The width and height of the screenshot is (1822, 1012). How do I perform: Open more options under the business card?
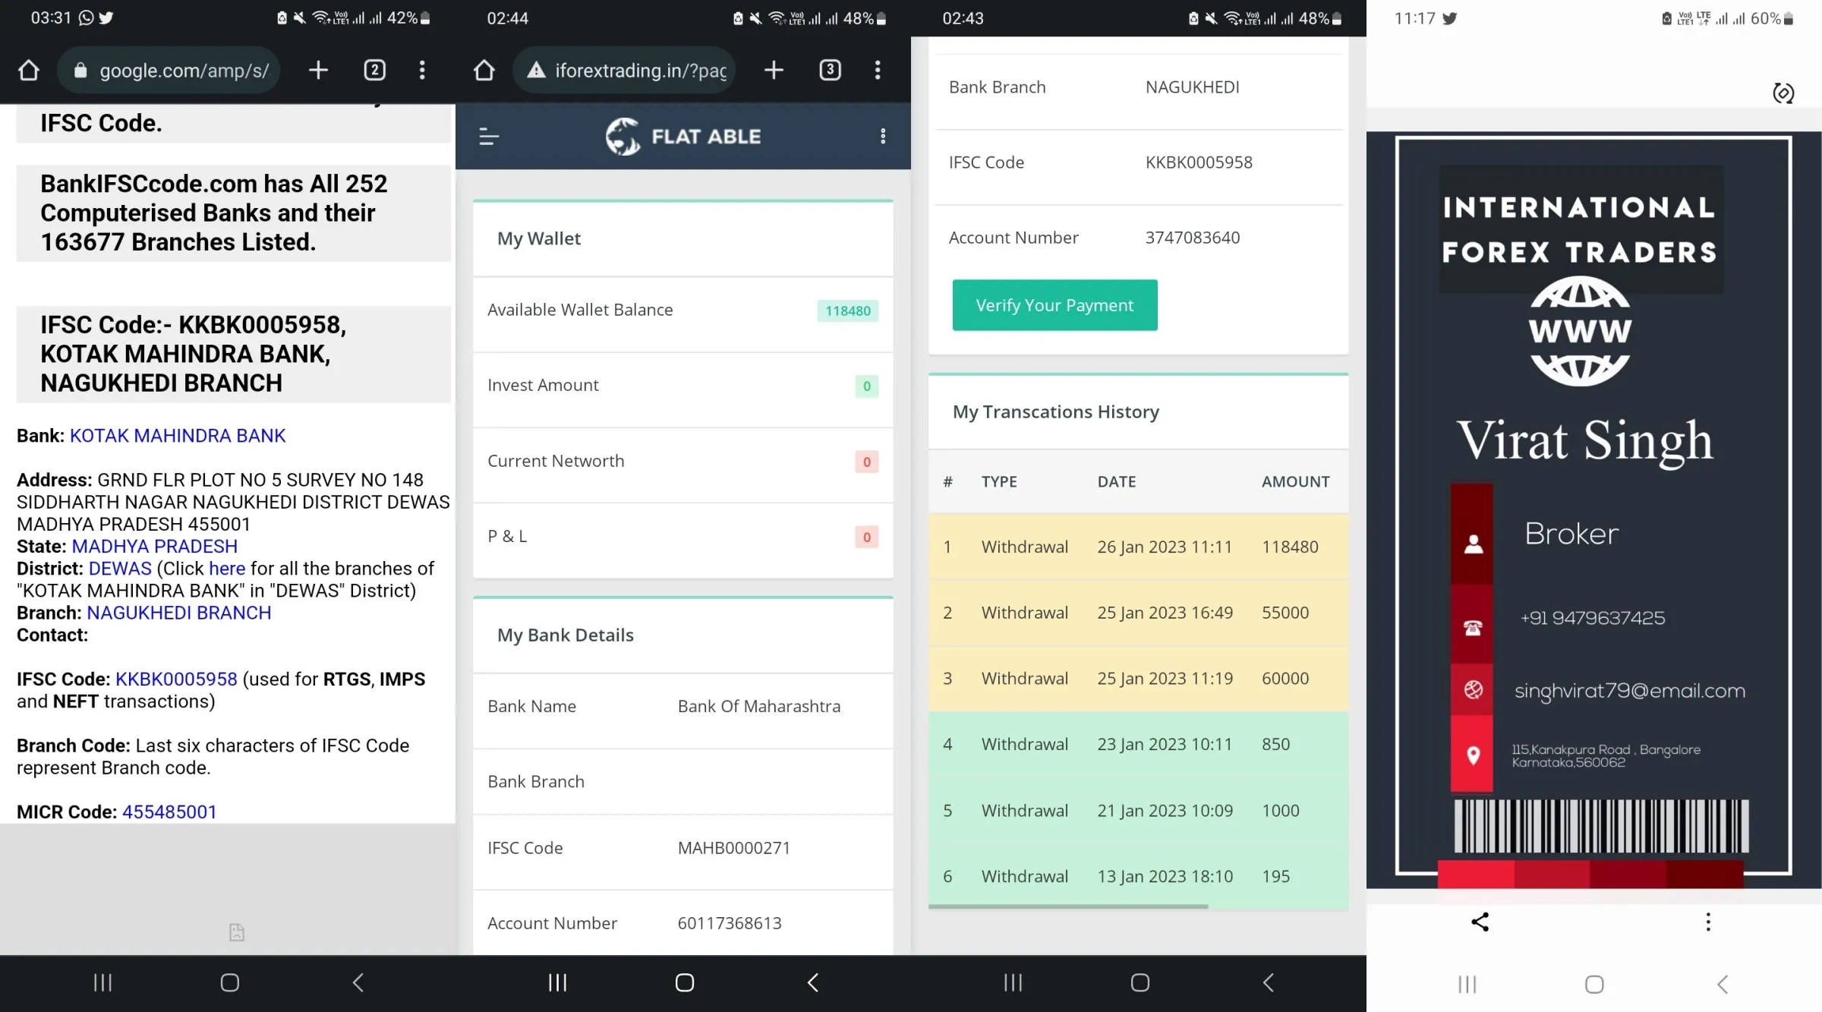1708,922
